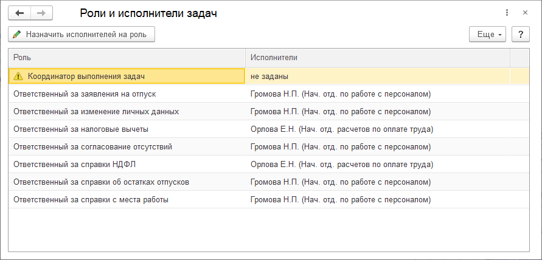The height and width of the screenshot is (260, 542).
Task: Click the 'не заданы' executors cell
Action: (x=269, y=77)
